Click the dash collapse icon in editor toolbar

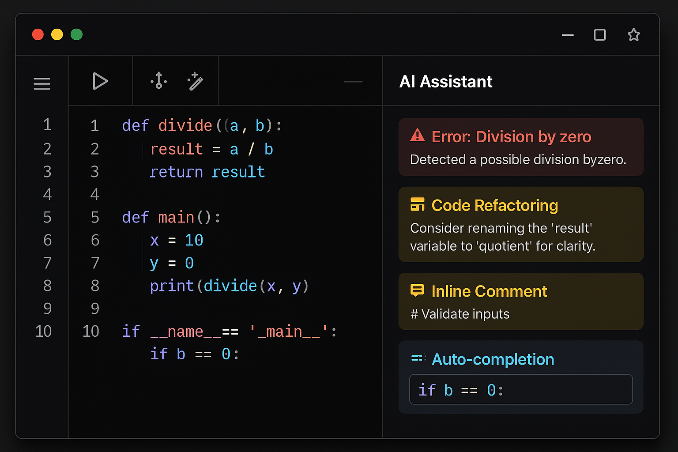(x=353, y=81)
